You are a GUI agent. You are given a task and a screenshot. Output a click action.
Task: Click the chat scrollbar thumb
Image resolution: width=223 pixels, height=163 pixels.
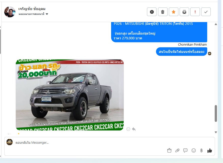216,113
